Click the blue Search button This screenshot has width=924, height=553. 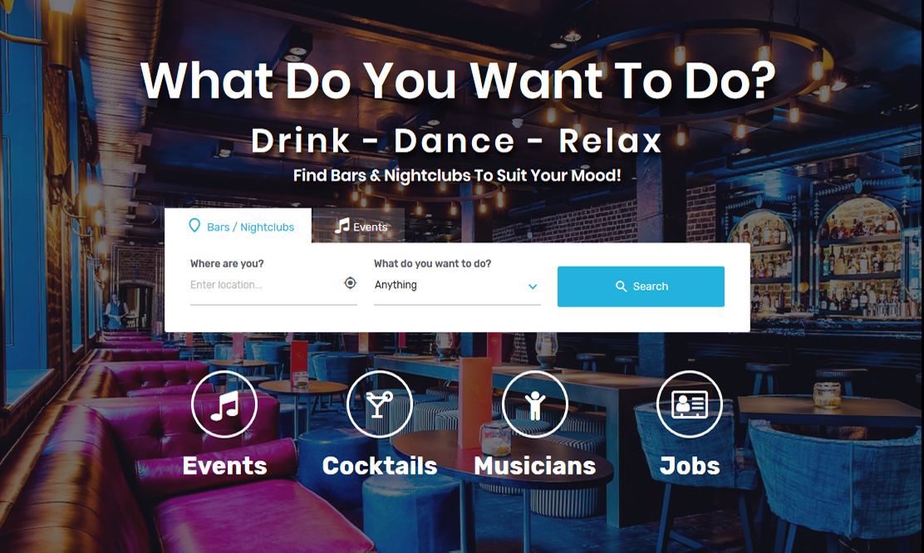(x=641, y=286)
